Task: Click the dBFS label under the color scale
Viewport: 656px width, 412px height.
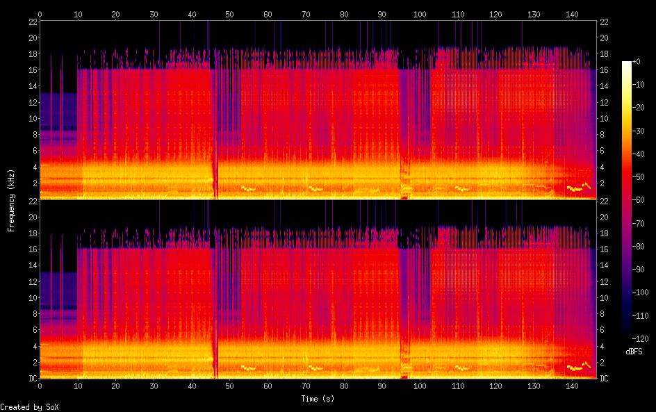Action: pyautogui.click(x=634, y=352)
